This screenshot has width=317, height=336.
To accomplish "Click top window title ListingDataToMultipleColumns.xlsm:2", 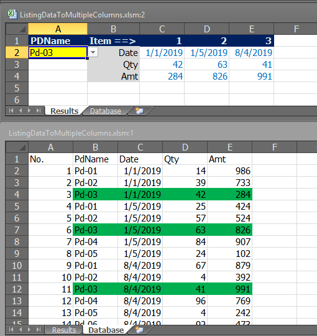I will click(83, 15).
